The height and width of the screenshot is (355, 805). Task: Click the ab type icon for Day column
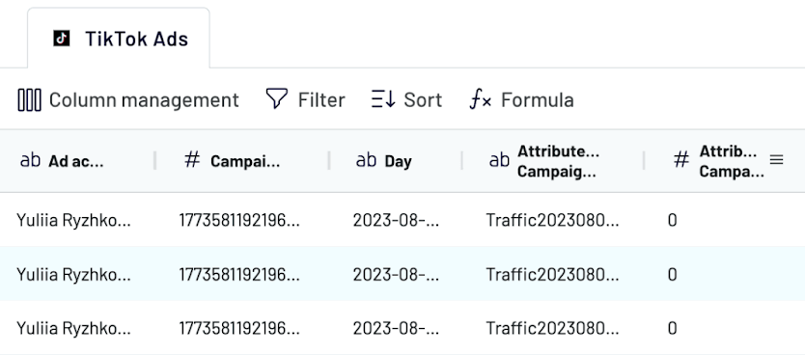366,160
